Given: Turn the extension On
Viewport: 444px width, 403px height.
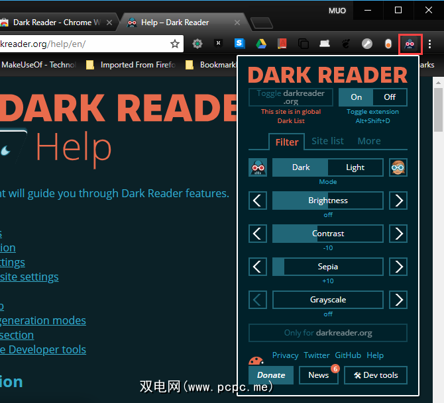Looking at the screenshot, I should tap(356, 97).
